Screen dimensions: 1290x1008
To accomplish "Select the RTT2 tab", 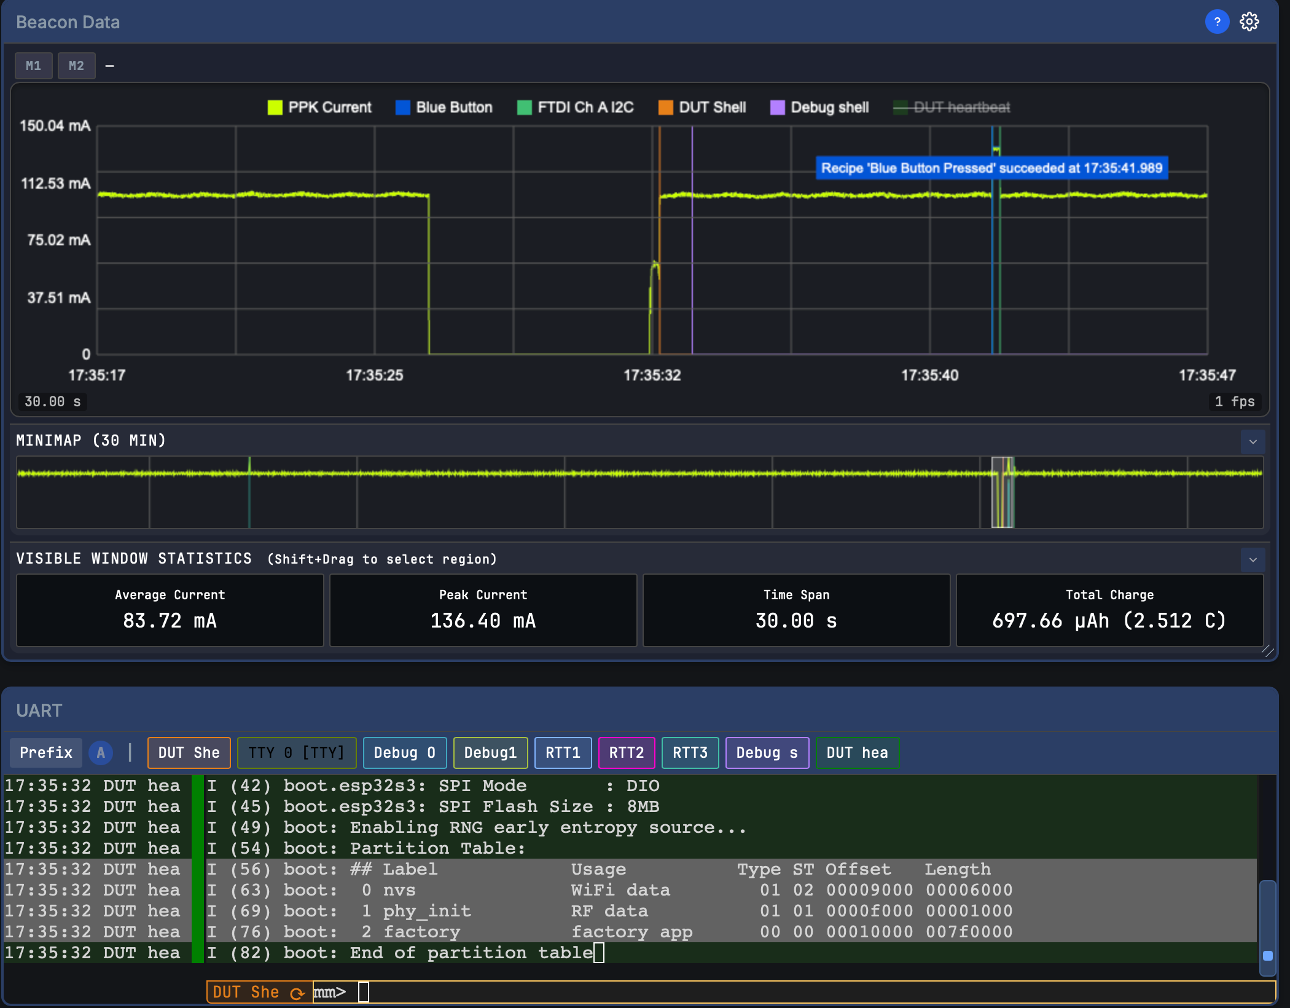I will 627,752.
